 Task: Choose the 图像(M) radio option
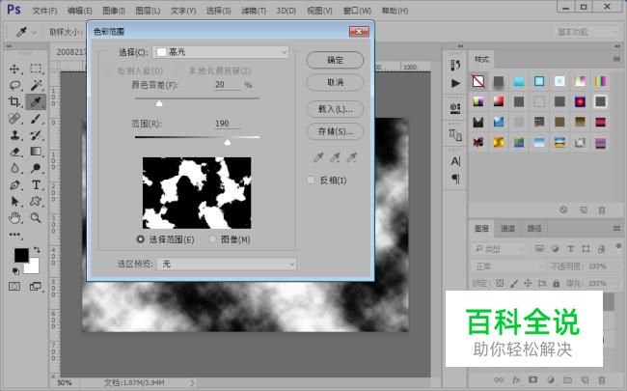coord(213,239)
